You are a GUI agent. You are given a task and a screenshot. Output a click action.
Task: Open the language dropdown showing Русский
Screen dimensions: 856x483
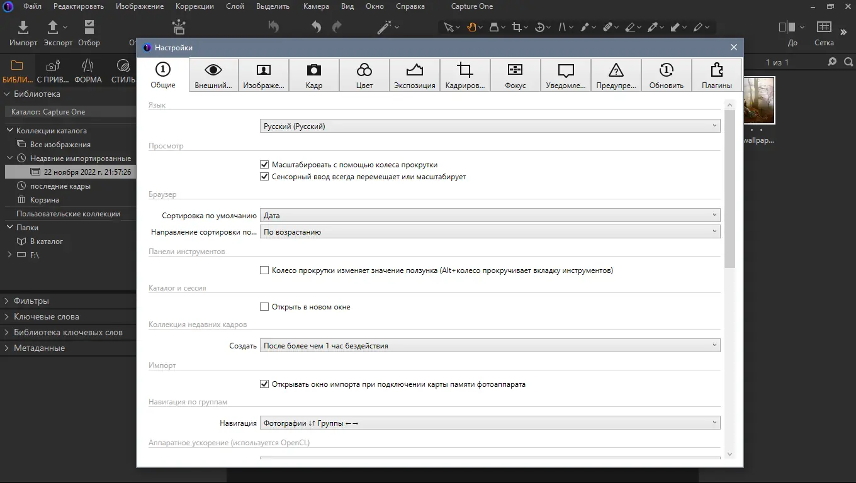tap(490, 126)
